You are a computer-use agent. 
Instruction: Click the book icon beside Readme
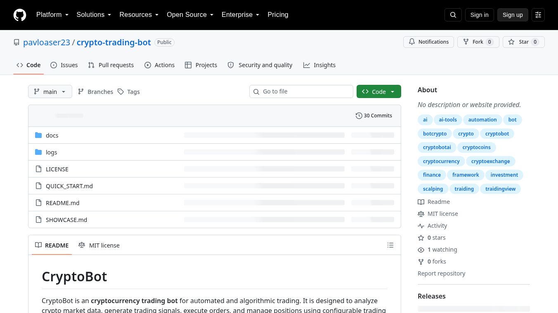(x=421, y=202)
